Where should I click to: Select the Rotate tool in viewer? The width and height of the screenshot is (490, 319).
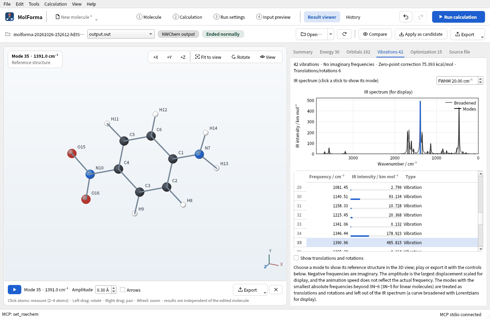241,57
